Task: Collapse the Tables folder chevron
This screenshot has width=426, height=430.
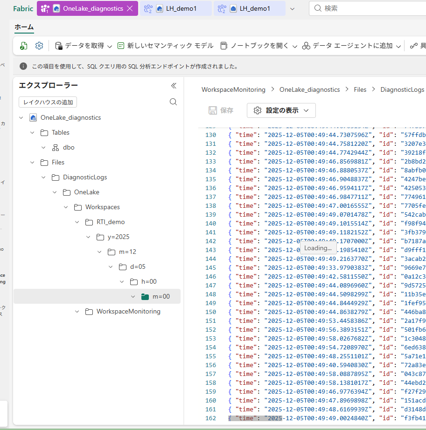Action: [32, 132]
